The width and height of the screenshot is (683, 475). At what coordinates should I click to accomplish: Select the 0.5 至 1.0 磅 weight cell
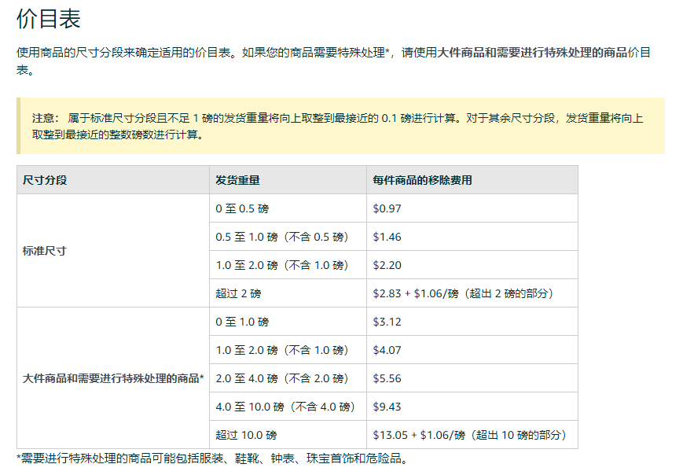[x=281, y=237]
